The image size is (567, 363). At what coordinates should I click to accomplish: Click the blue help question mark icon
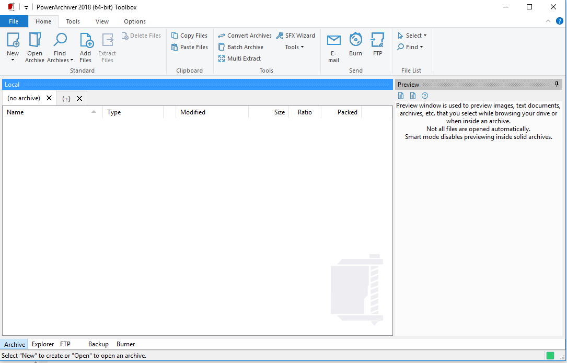pos(559,21)
